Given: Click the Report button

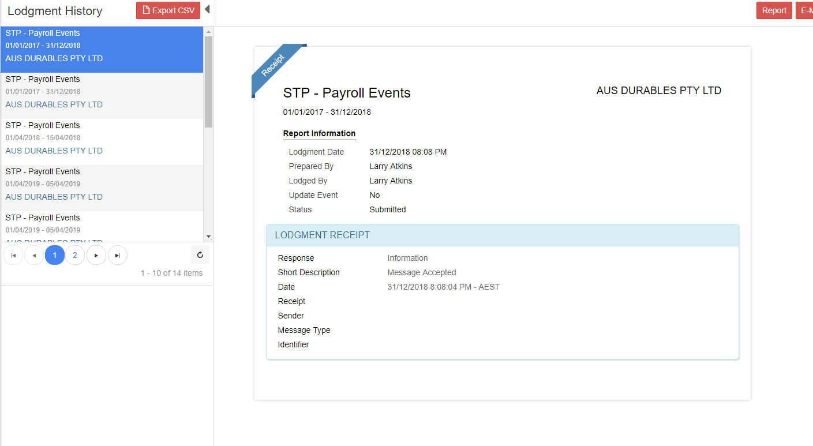Looking at the screenshot, I should (774, 10).
